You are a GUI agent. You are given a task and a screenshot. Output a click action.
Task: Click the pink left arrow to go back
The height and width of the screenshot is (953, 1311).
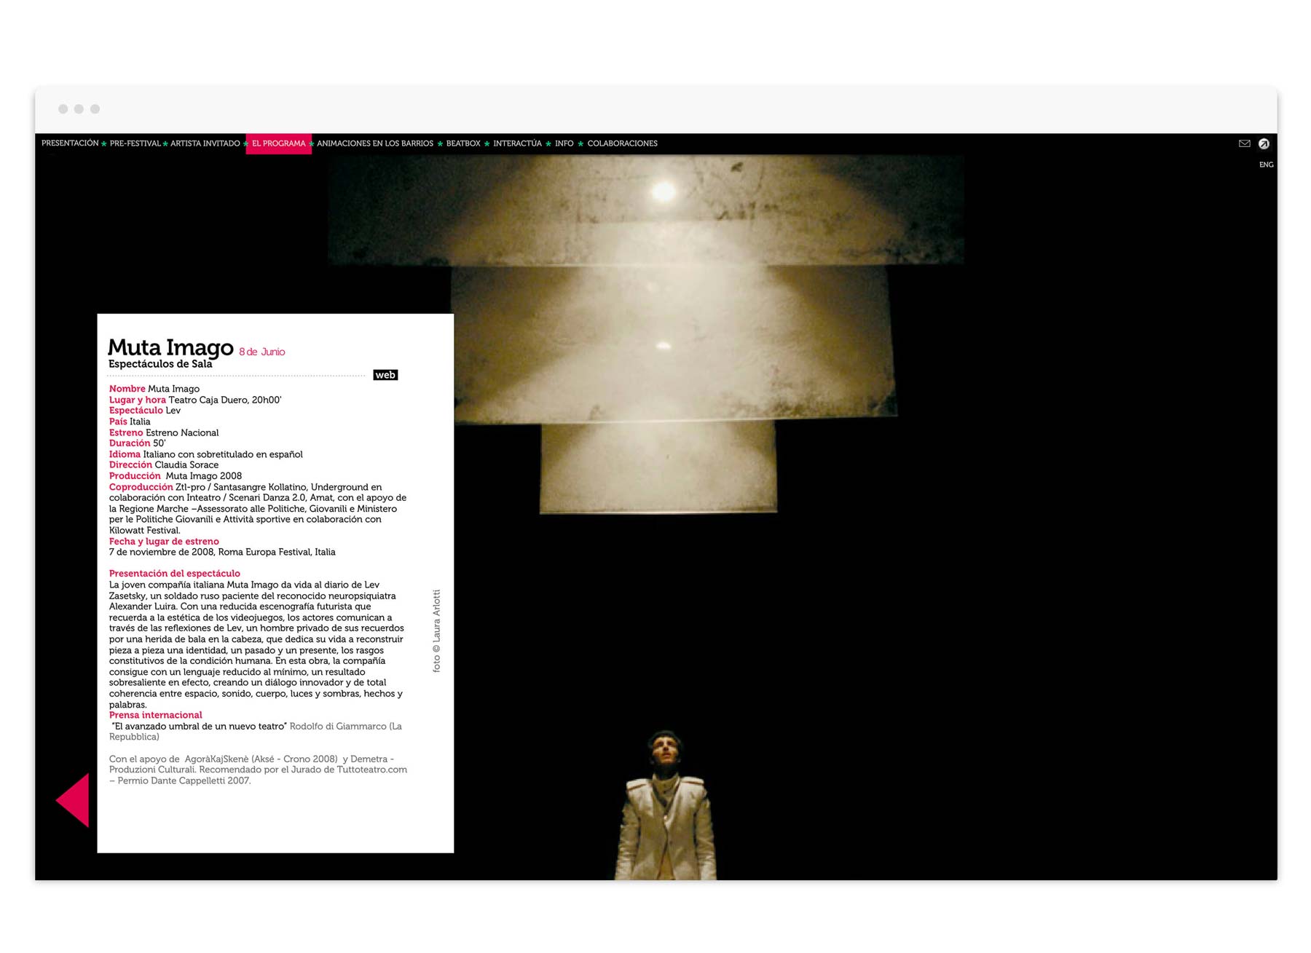73,800
